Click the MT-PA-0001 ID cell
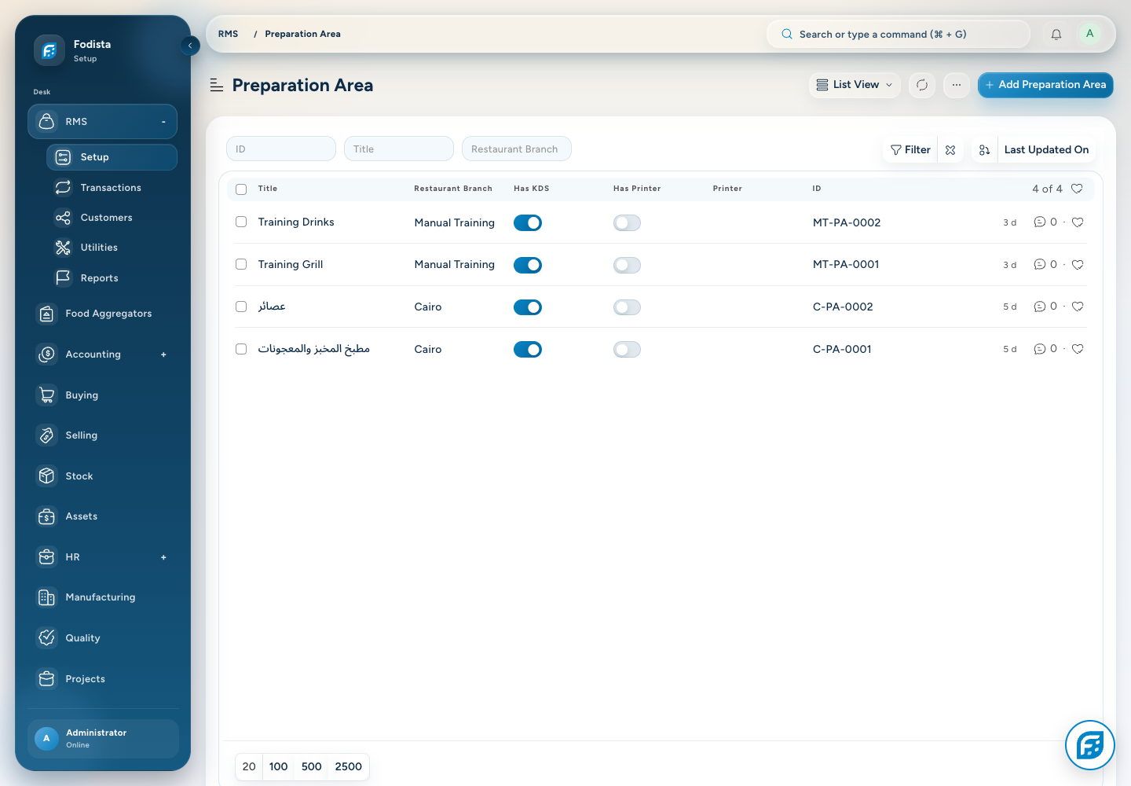 846,265
